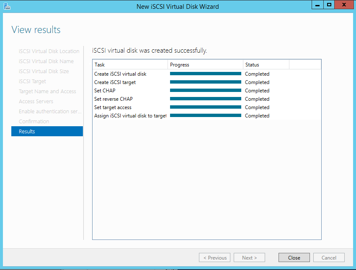Select the Target Name and Access step
This screenshot has width=356, height=270.
[x=47, y=91]
